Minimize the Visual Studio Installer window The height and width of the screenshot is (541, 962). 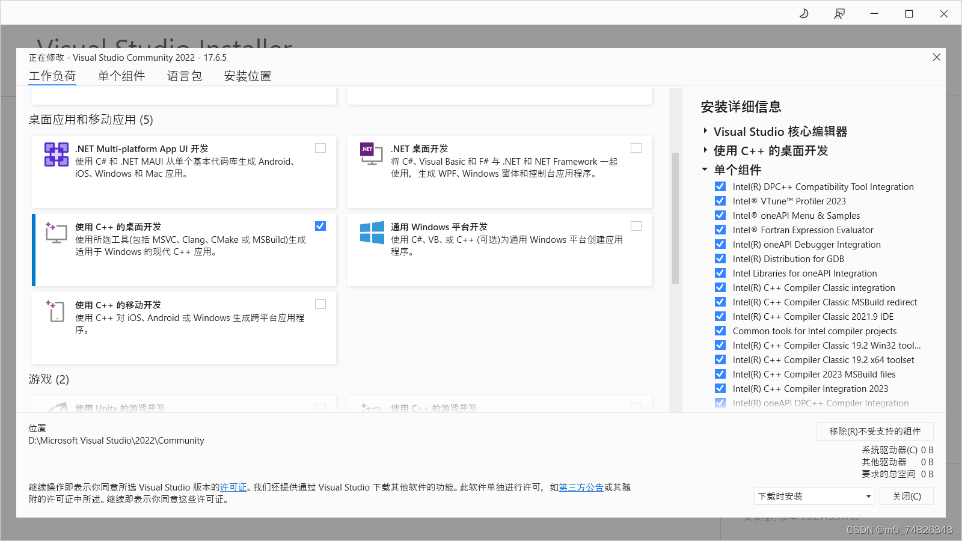(x=874, y=13)
